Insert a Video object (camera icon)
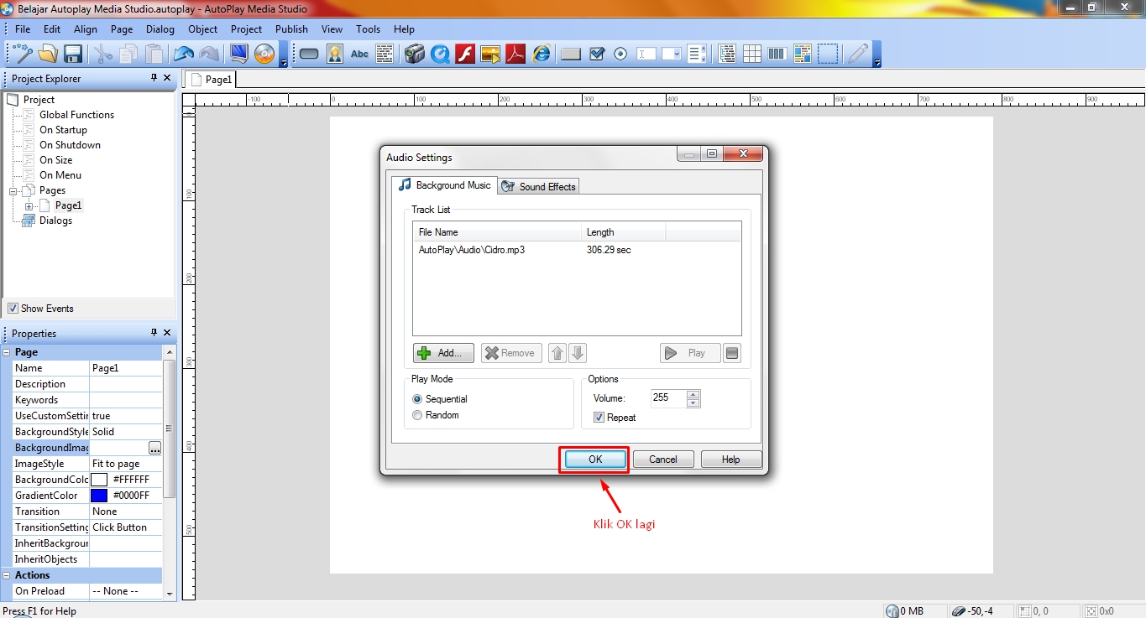Screen dimensions: 1146x618 415,55
